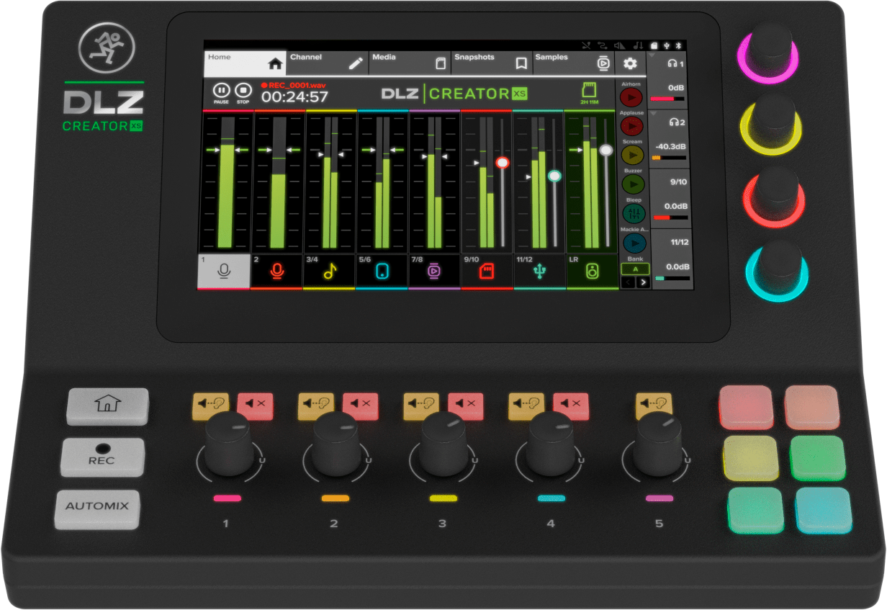Screen dimensions: 887x610
Task: Play the Applause sample
Action: (632, 126)
